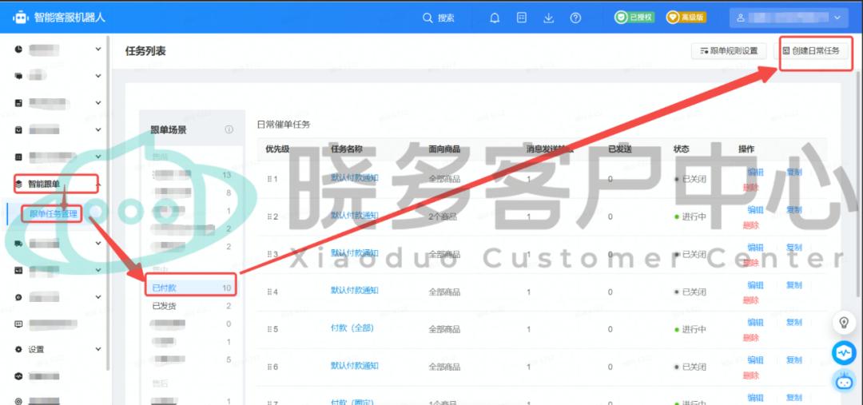863x405 pixels.
Task: Click 编辑 for priority 4 task
Action: click(755, 285)
